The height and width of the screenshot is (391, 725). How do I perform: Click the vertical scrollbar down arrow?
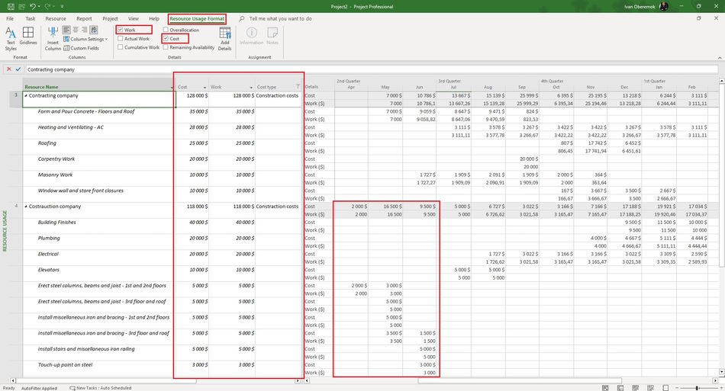[x=722, y=372]
